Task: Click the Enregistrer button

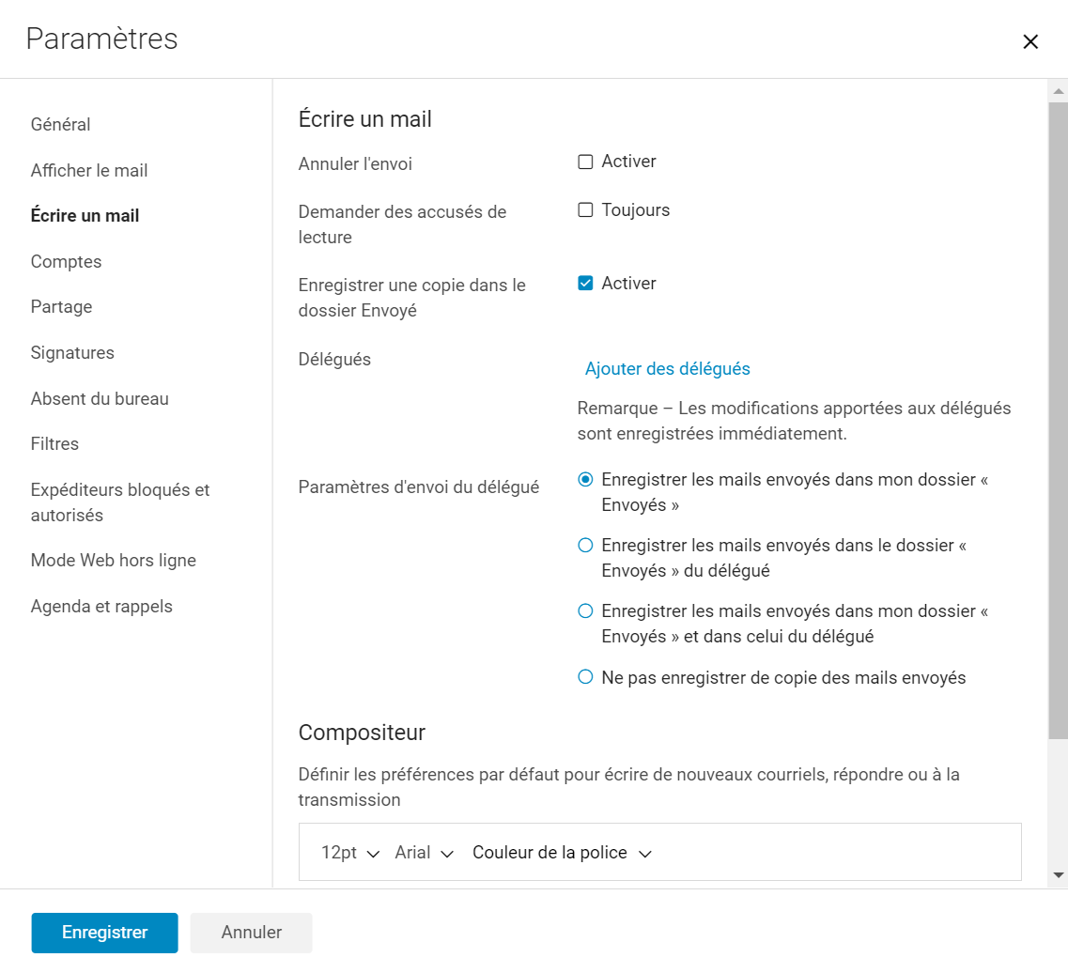Action: [105, 933]
